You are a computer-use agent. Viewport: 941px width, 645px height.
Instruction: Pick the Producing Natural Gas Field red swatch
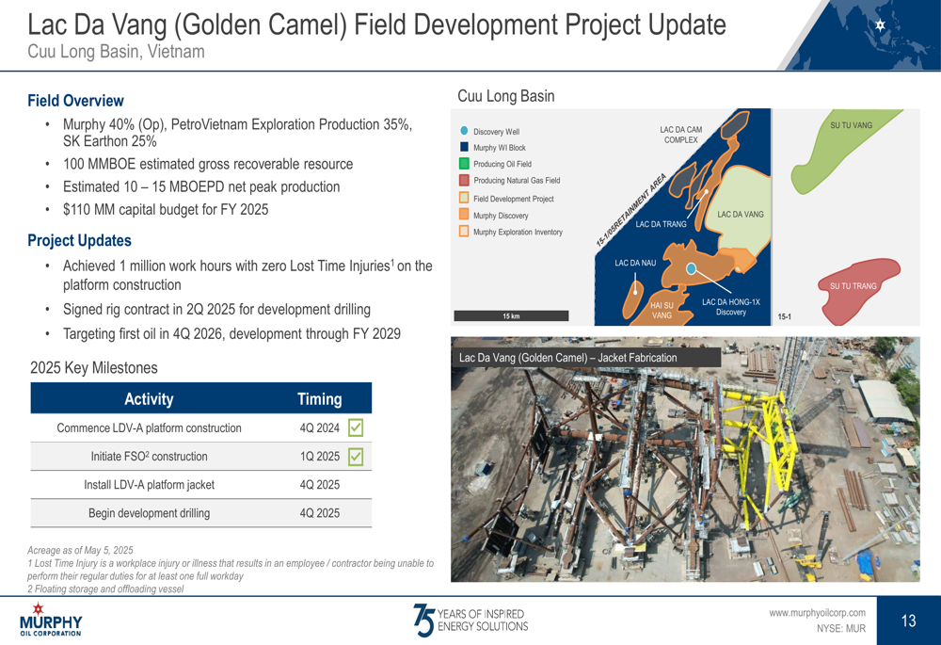pyautogui.click(x=464, y=180)
